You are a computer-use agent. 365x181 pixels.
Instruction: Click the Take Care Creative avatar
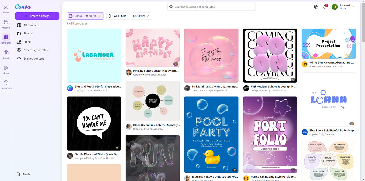(x=70, y=156)
